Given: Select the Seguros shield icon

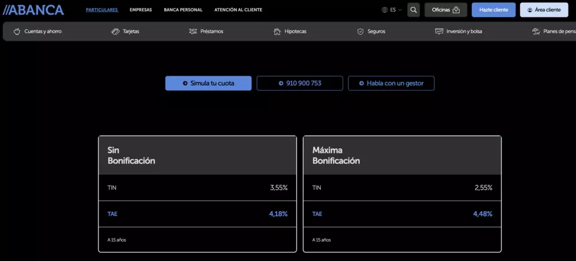Looking at the screenshot, I should pyautogui.click(x=361, y=32).
